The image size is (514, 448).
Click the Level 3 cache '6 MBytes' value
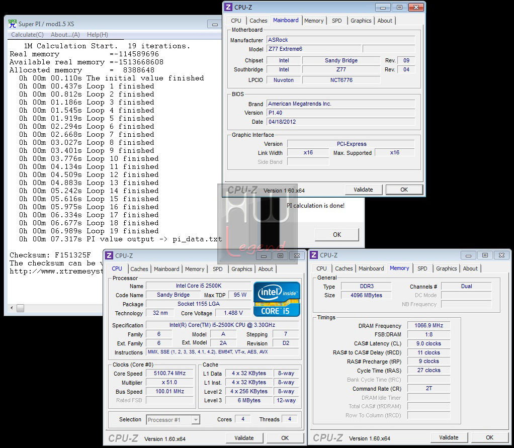tap(249, 400)
